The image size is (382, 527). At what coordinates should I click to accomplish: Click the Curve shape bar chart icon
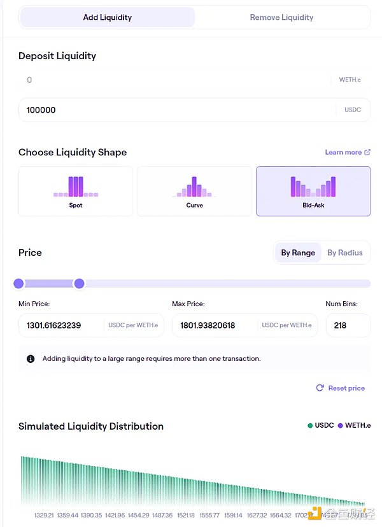click(x=194, y=187)
